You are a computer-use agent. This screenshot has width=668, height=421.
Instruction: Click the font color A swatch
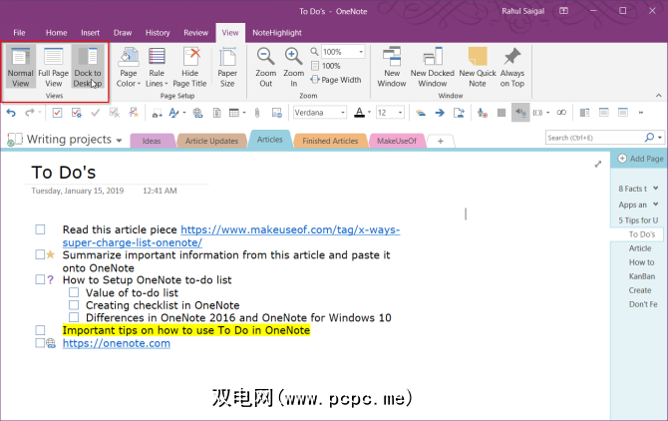(360, 113)
